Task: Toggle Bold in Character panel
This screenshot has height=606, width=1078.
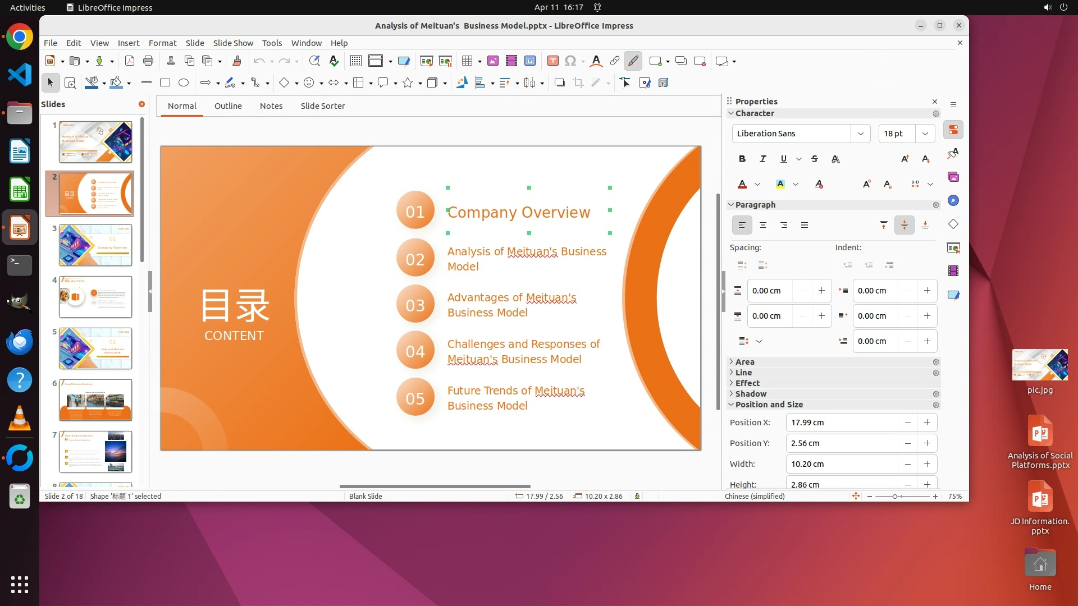Action: tap(742, 159)
